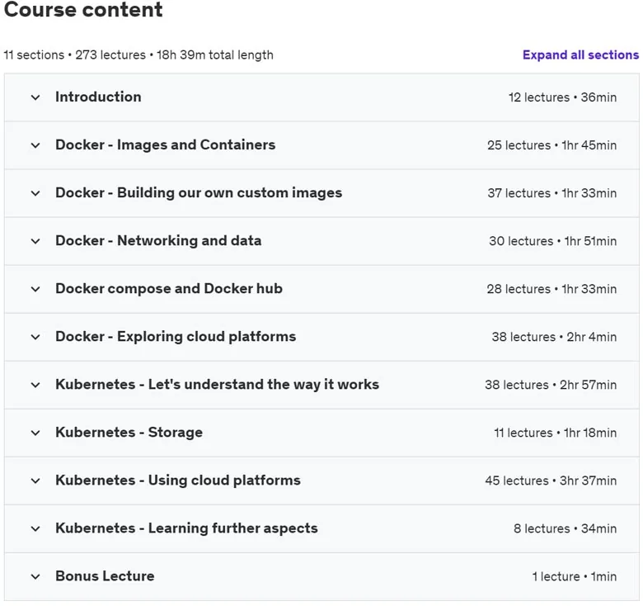643x606 pixels.
Task: Open Kubernetes - Learning further aspects title
Action: click(x=186, y=528)
